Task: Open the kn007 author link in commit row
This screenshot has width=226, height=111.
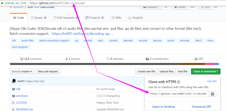Action: tap(21, 81)
